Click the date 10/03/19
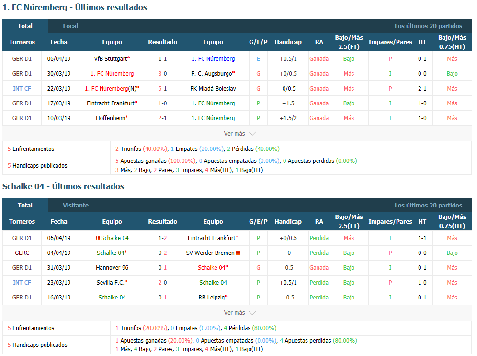477x356 pixels. click(59, 118)
